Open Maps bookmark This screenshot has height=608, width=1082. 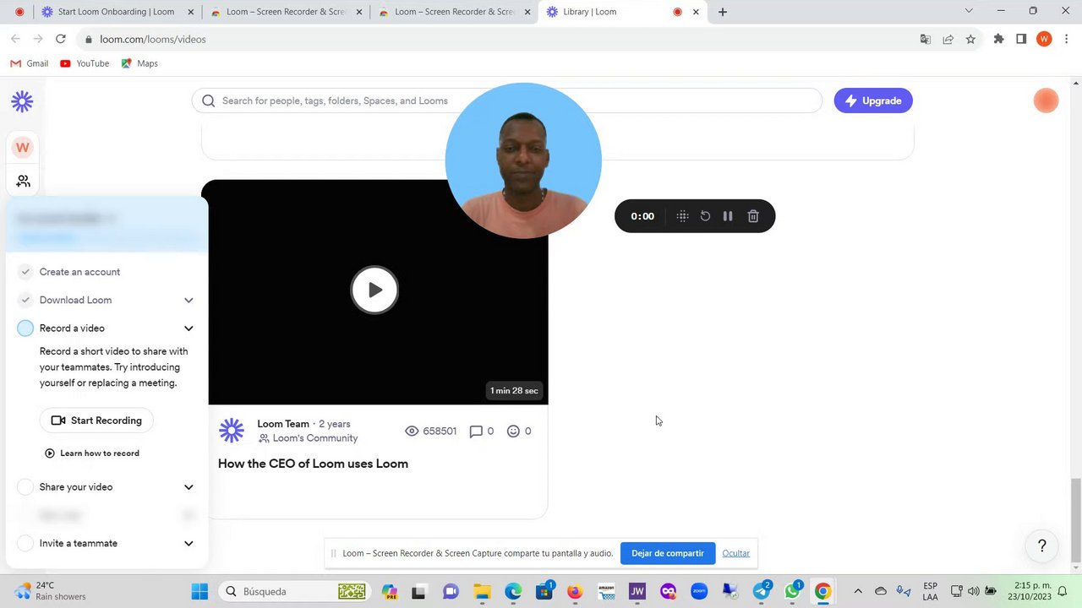[x=139, y=63]
